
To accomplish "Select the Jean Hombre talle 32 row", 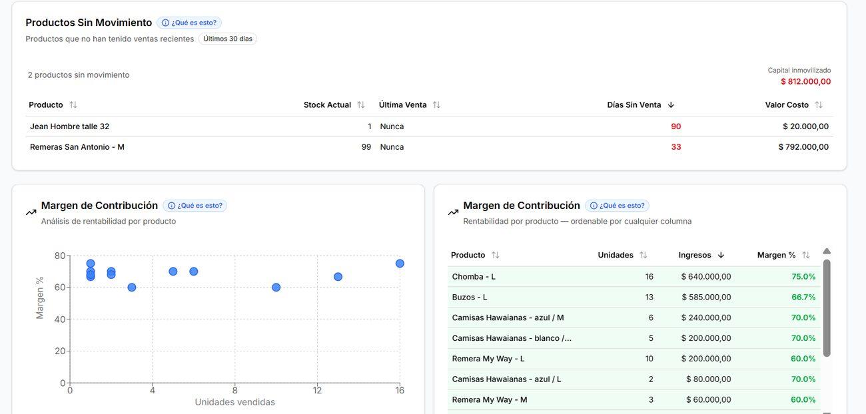I will coord(429,126).
